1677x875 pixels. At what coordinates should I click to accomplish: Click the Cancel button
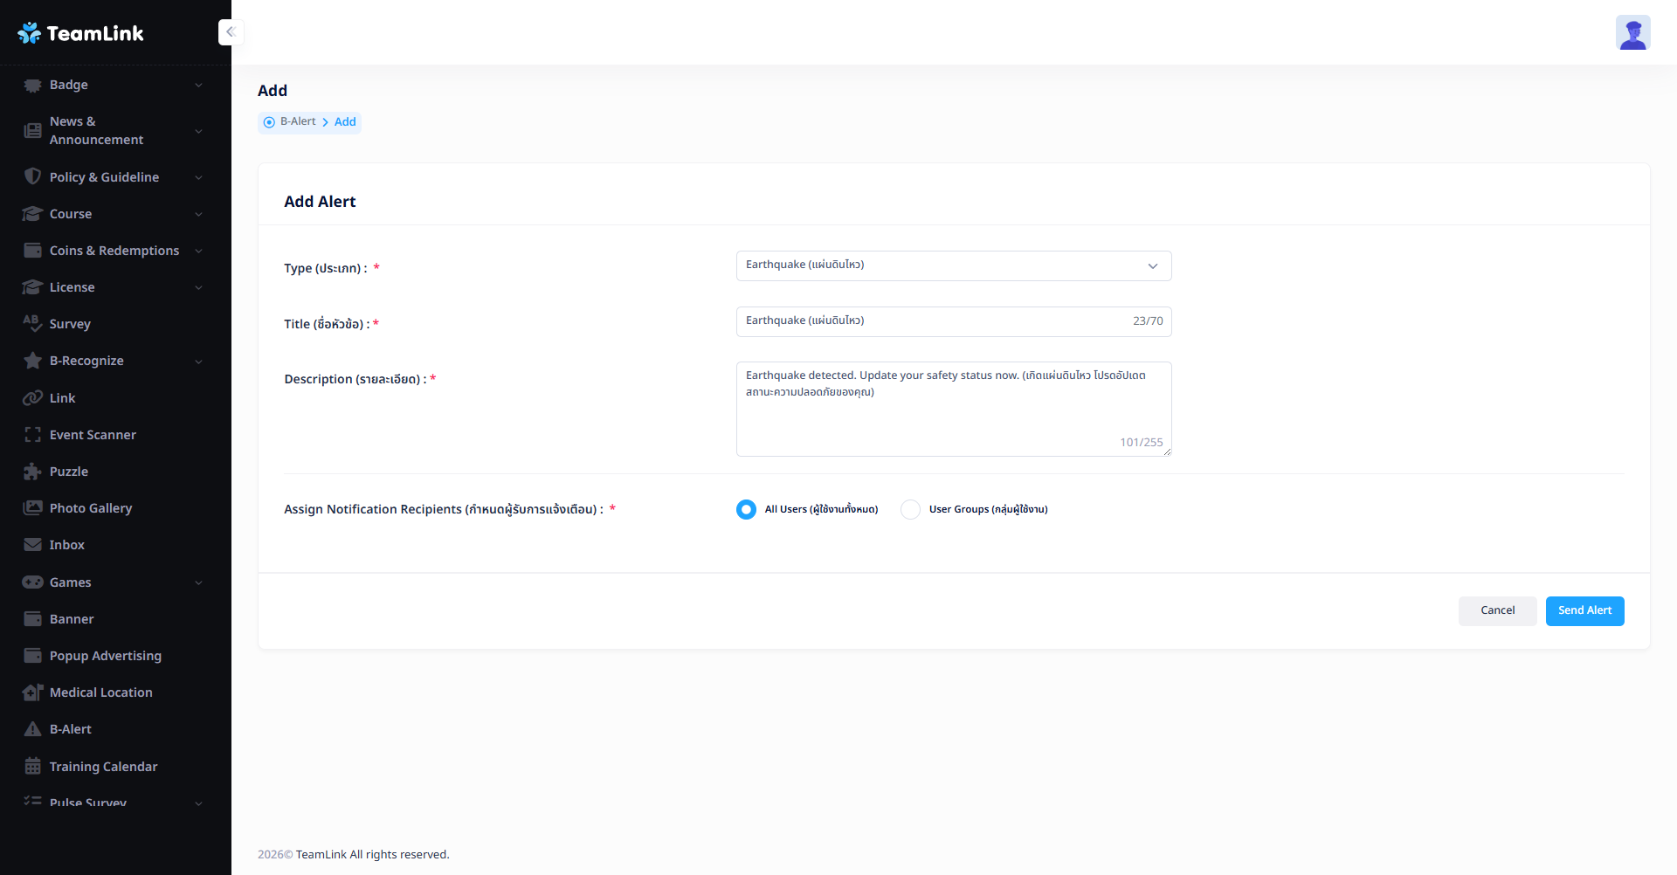pos(1497,610)
